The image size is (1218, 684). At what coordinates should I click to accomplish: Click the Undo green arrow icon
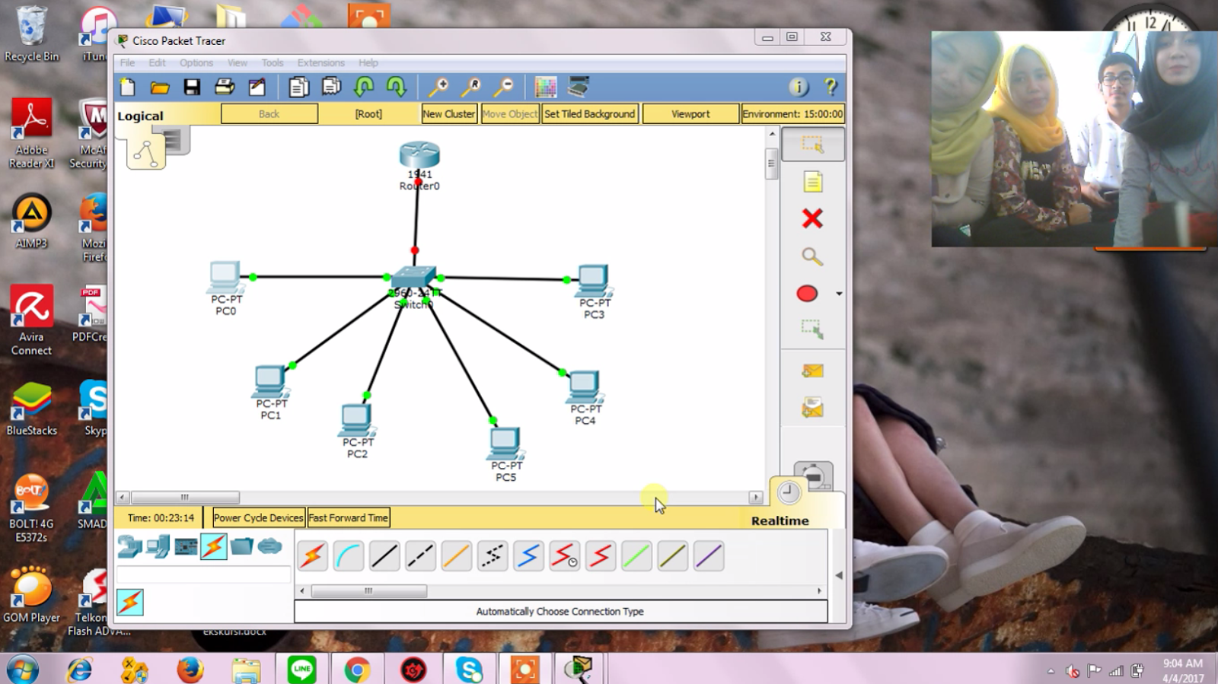coord(364,87)
